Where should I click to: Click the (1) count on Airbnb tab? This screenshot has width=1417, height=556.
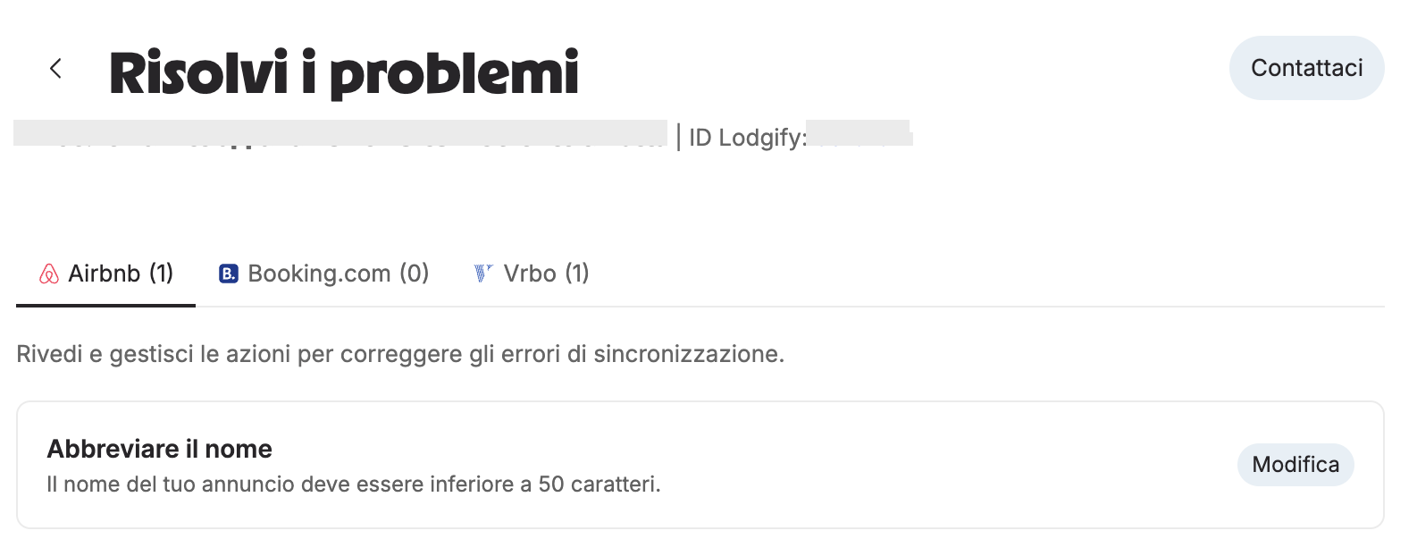tap(162, 274)
